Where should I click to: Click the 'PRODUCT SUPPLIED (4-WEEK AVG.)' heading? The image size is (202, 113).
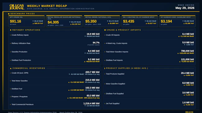pyautogui.click(x=127, y=68)
